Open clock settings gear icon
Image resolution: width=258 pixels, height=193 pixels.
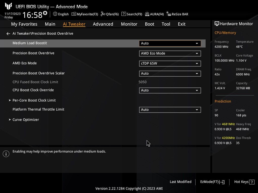pos(45,13)
